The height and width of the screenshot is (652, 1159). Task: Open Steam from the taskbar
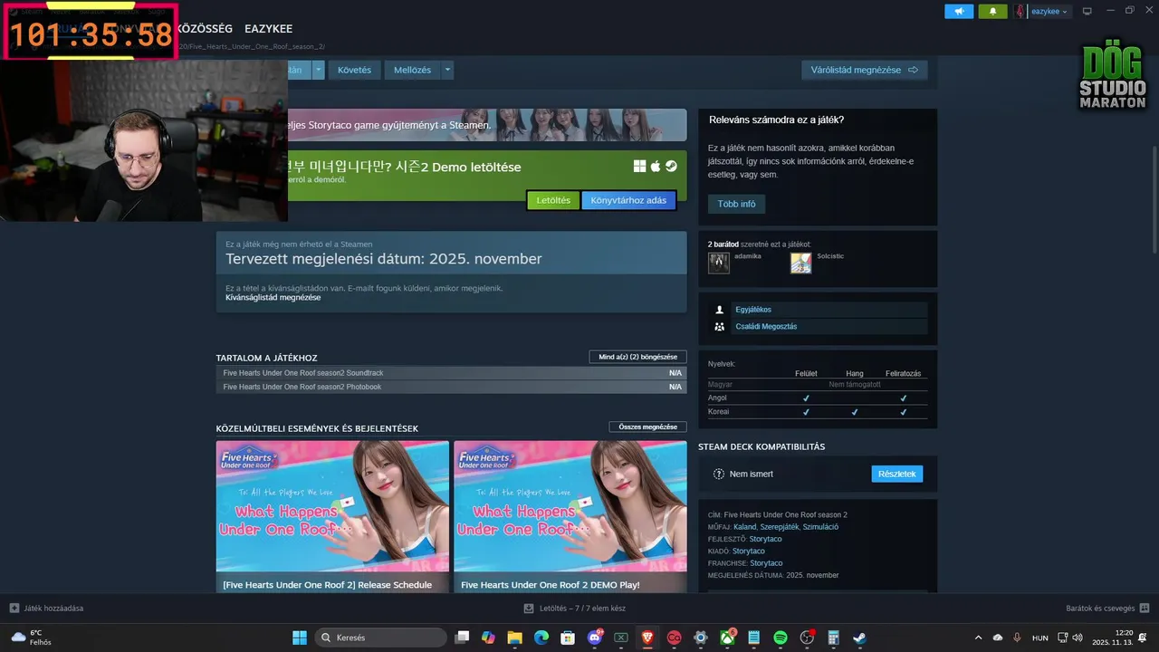pyautogui.click(x=859, y=638)
